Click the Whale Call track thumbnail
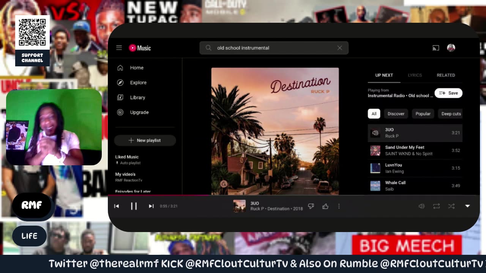This screenshot has height=273, width=486. [375, 186]
